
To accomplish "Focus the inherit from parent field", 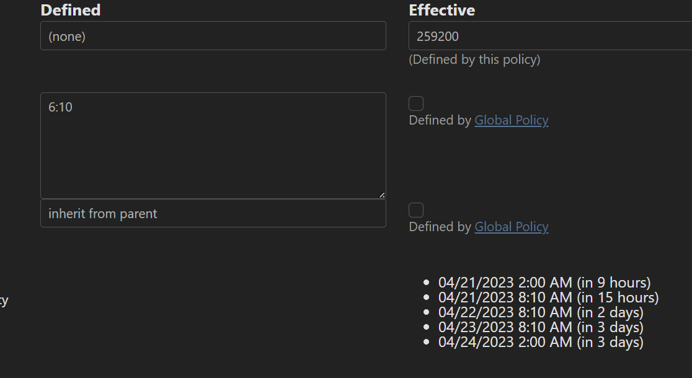I will (213, 213).
